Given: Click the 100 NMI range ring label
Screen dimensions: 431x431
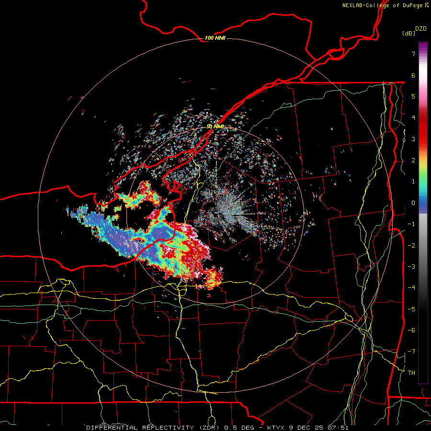Looking at the screenshot, I should pos(215,38).
